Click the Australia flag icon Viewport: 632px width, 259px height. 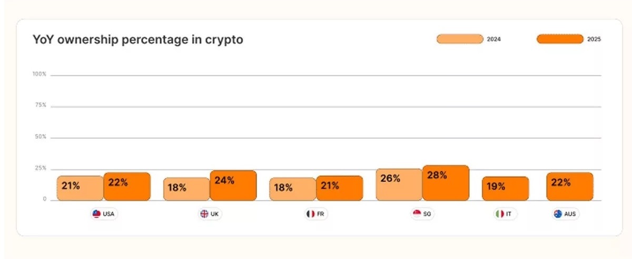(x=558, y=214)
